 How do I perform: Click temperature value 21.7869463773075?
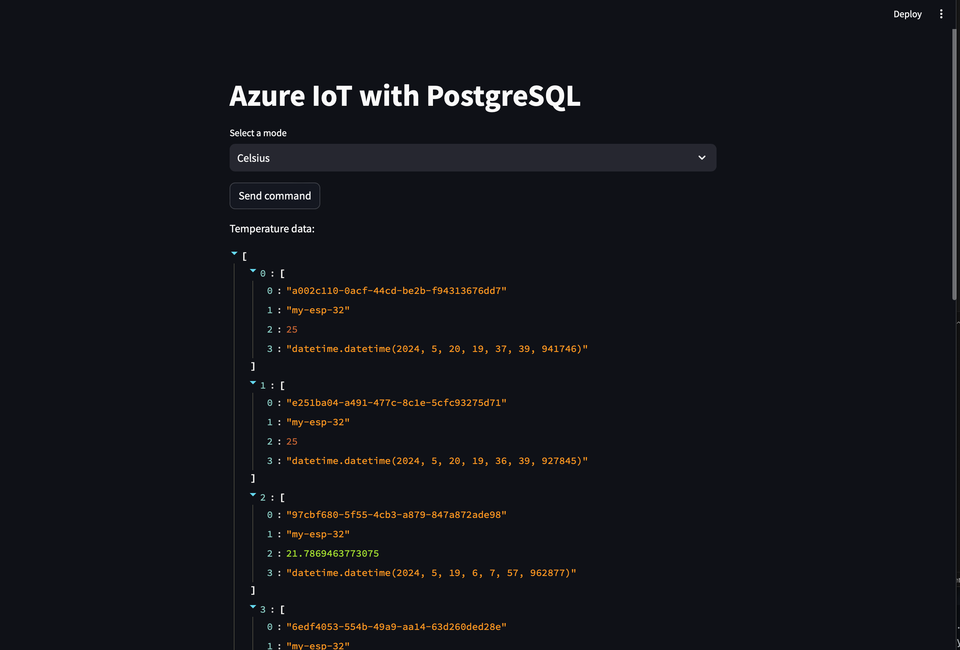332,554
